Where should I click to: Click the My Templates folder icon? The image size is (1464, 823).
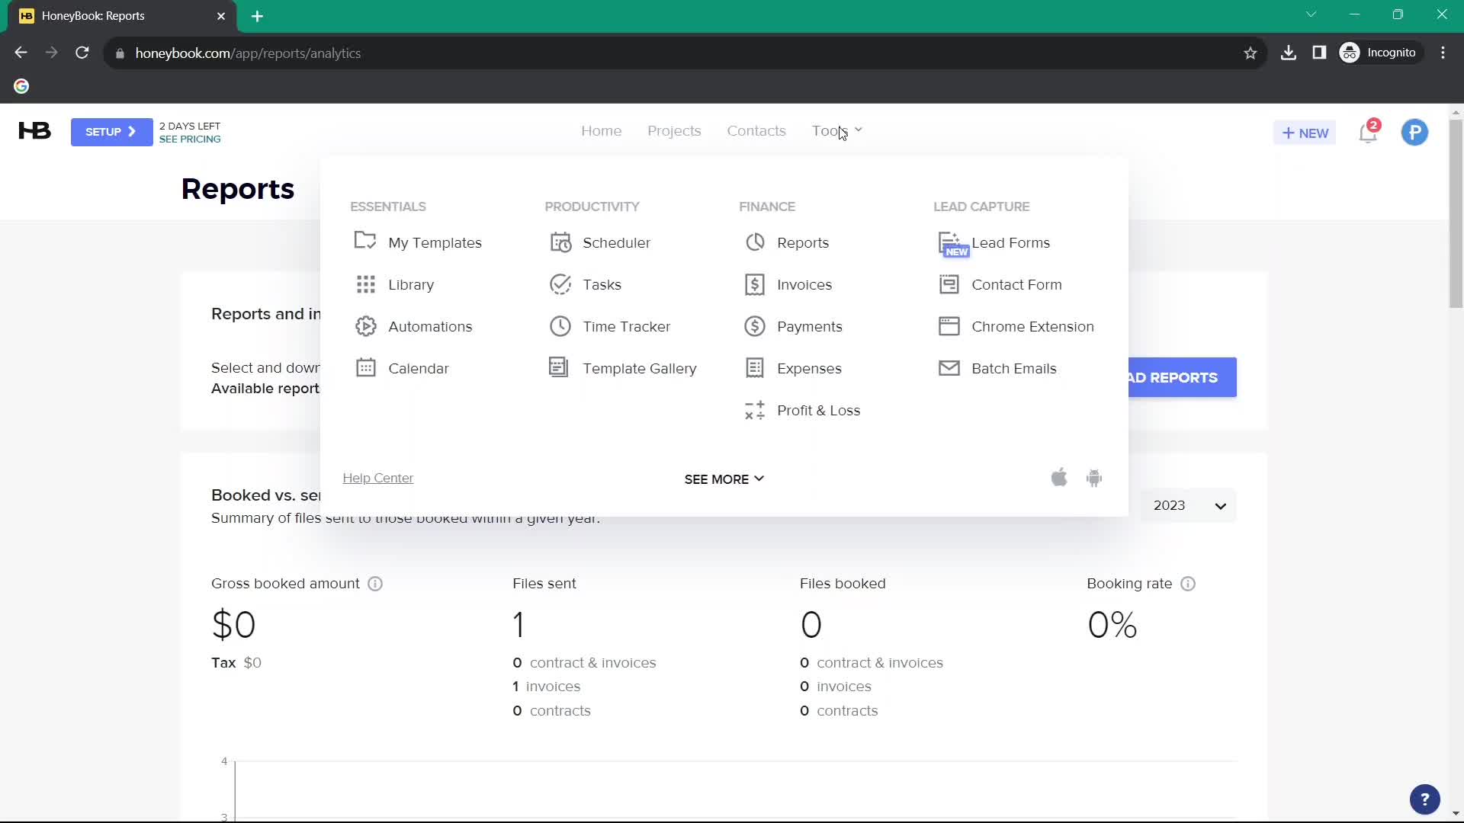365,242
